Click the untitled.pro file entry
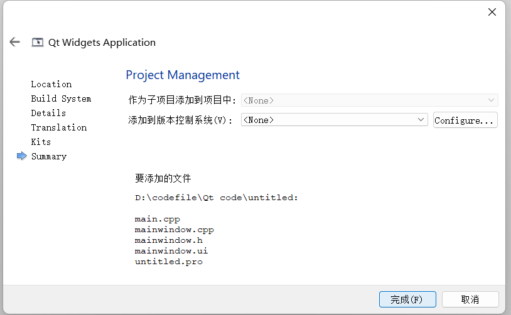 [168, 262]
